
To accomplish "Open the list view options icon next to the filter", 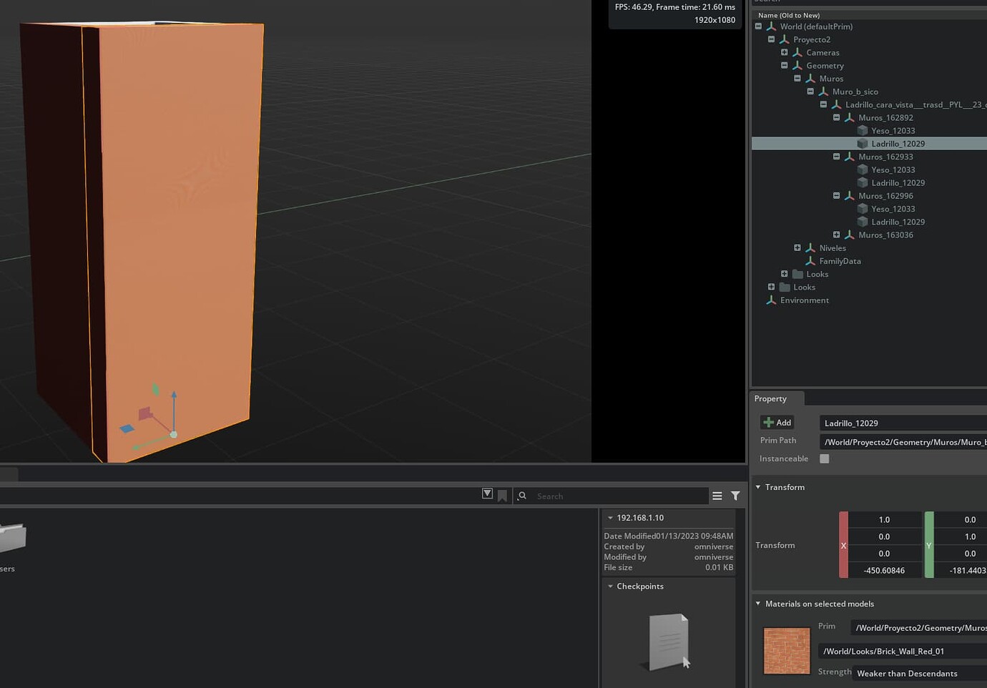I will tap(717, 496).
